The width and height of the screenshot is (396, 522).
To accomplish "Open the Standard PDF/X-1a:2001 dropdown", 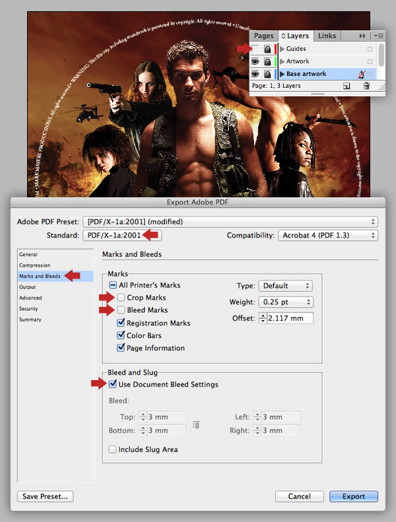I will click(x=122, y=236).
